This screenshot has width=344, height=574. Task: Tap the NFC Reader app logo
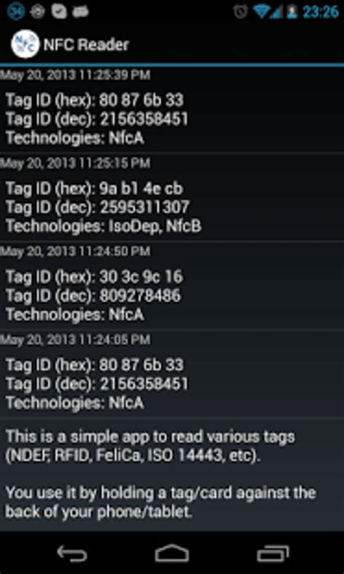(x=25, y=44)
